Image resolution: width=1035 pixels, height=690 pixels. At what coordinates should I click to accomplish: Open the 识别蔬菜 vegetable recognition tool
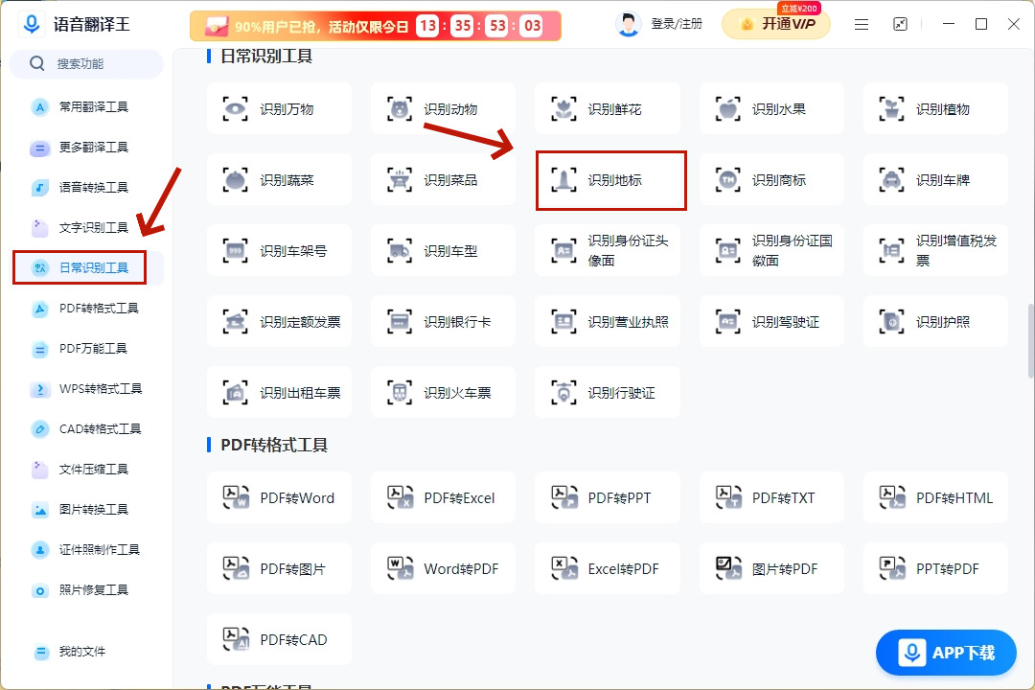[279, 179]
